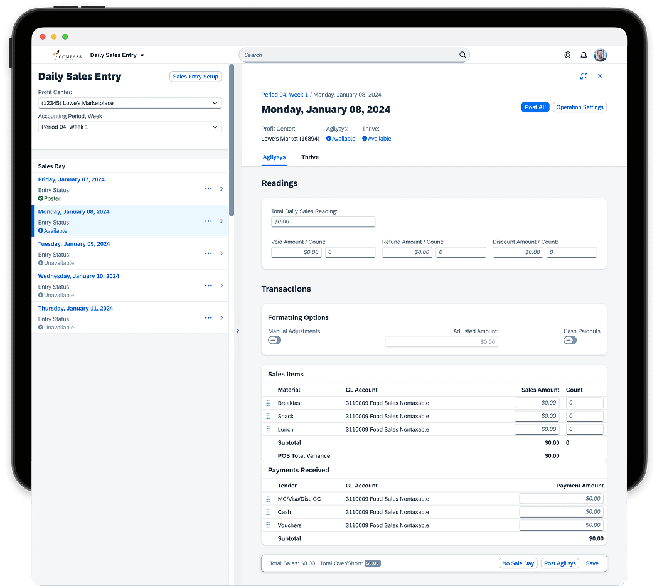Toggle the Cash Paidouts switch
This screenshot has width=657, height=586.
pos(570,340)
